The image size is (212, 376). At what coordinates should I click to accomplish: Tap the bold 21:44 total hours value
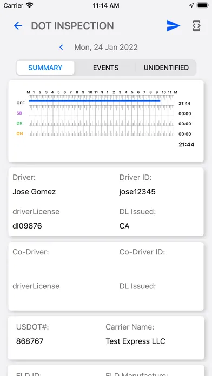coord(186,144)
